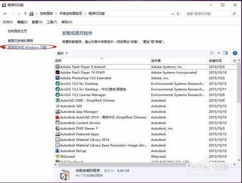Click the search magnifier icon
Viewport: 242px width, 183px height.
click(x=234, y=14)
